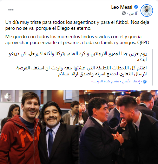
Task: Click the تقييم هذه الترجمة rate translation link
Action: (105, 81)
